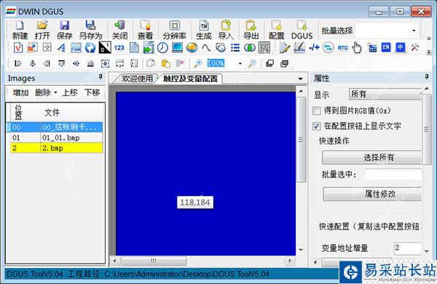Click the 属性修改 button

pos(372,194)
